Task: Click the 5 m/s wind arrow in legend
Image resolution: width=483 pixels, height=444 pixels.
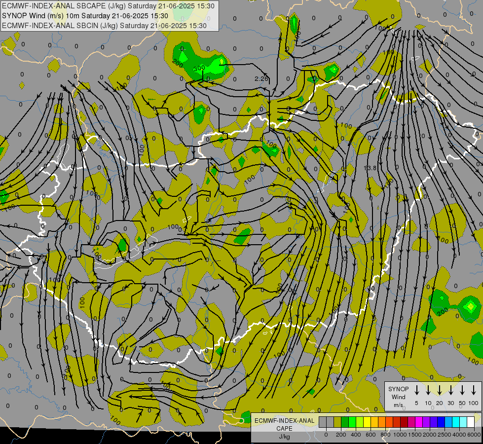Action: point(416,390)
